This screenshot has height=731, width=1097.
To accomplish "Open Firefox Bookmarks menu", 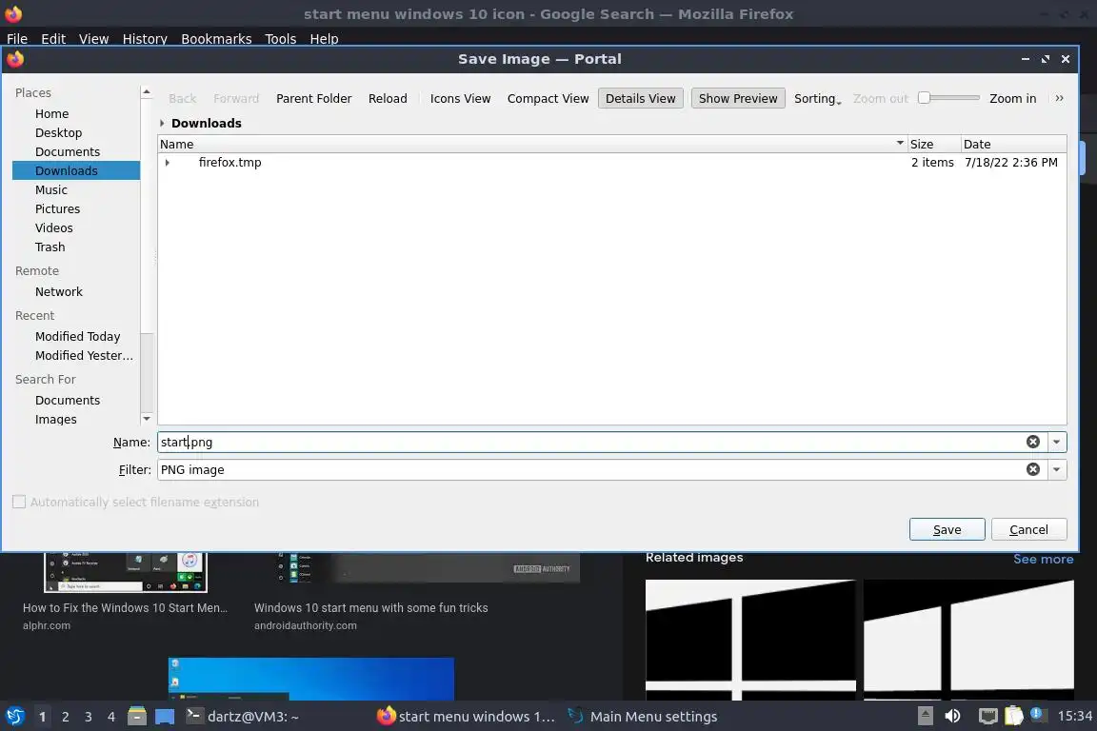I will [216, 39].
